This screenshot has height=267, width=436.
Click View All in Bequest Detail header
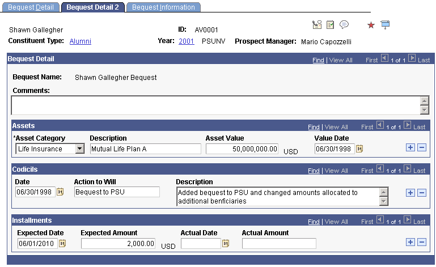341,60
